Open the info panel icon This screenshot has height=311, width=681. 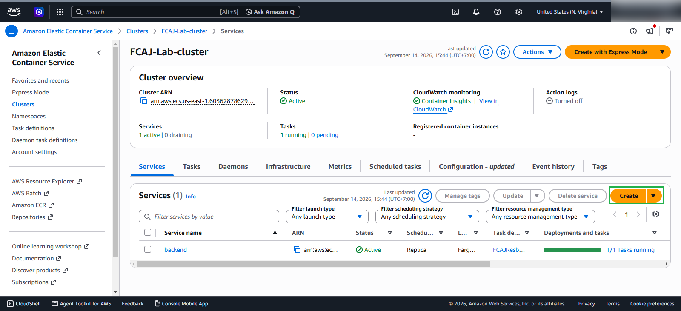633,31
